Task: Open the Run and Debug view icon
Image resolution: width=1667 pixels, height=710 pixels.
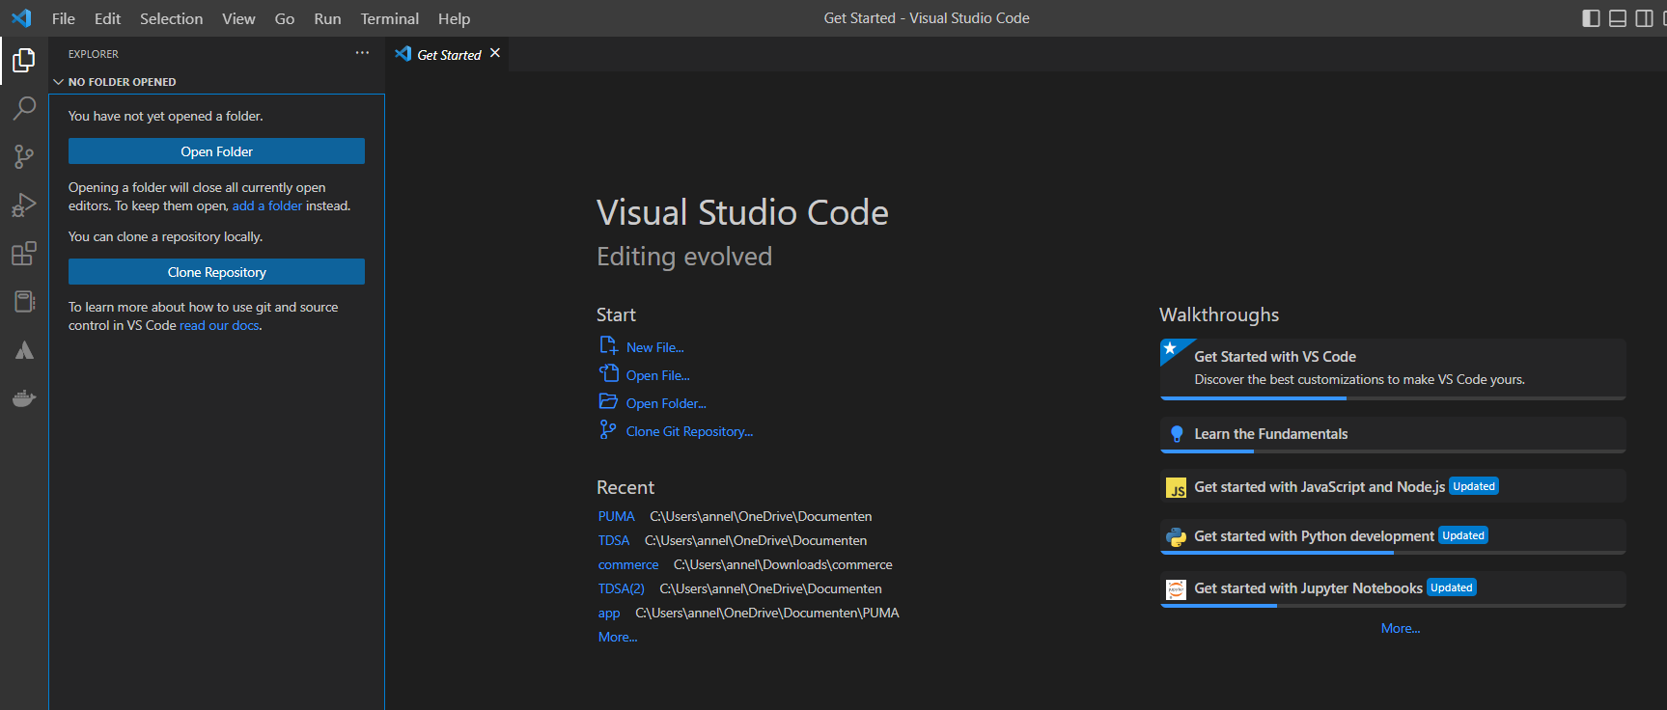Action: click(x=24, y=205)
